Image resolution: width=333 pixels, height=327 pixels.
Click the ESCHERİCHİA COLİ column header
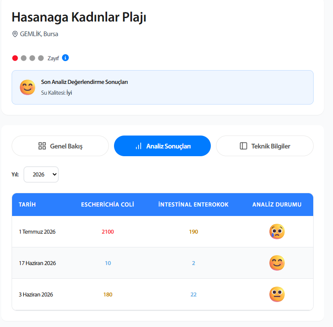pos(108,204)
